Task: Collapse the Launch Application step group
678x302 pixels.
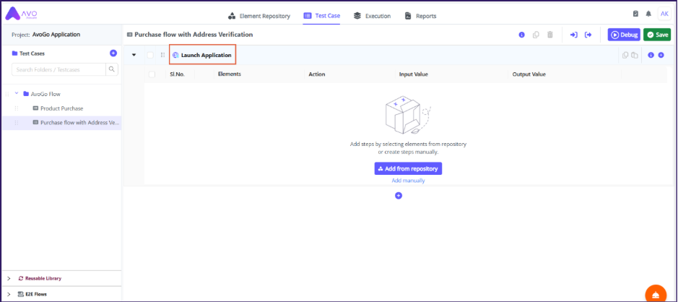Action: tap(134, 55)
